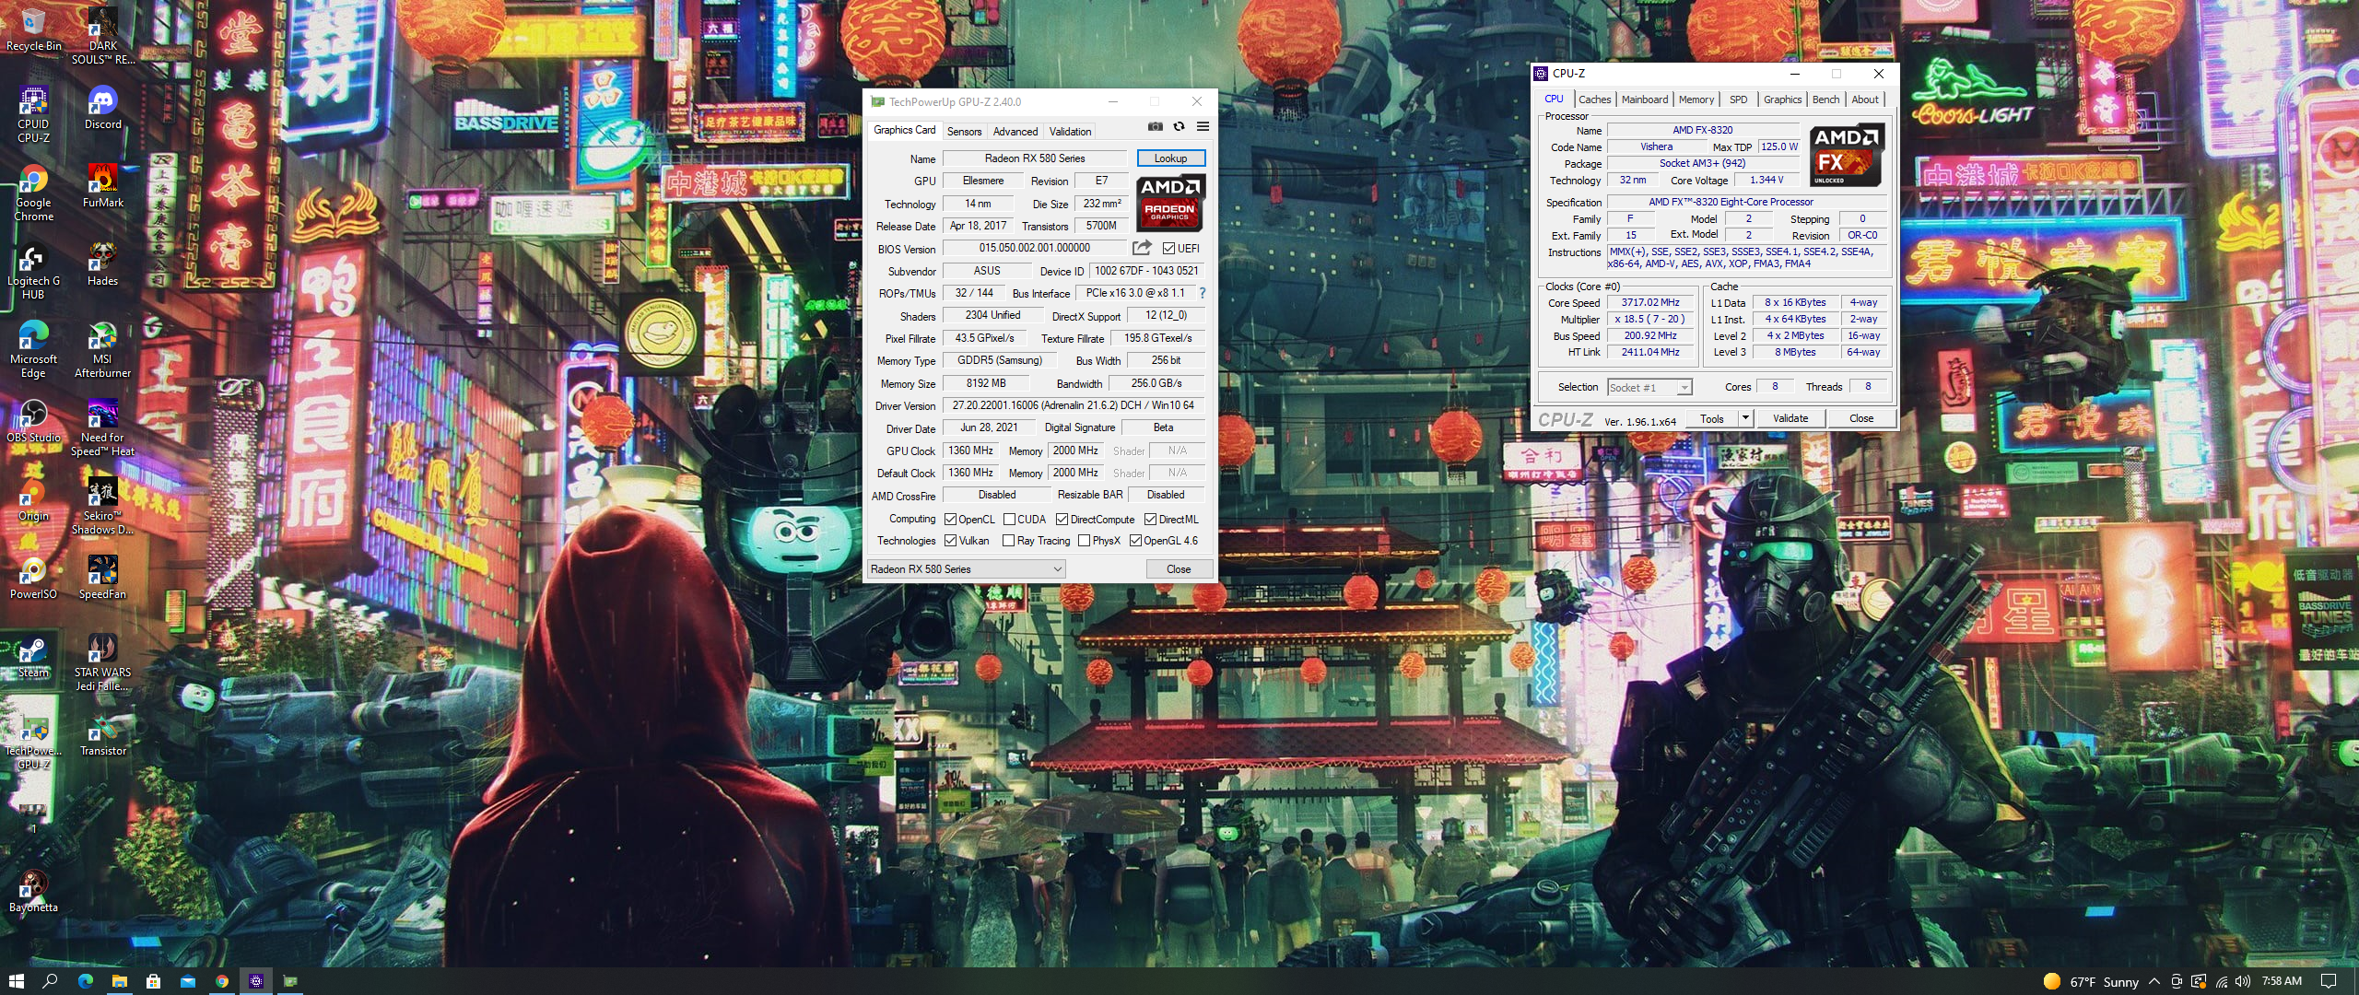Select the TechPowerUp GPU-Z desktop icon
The width and height of the screenshot is (2359, 995).
point(34,742)
